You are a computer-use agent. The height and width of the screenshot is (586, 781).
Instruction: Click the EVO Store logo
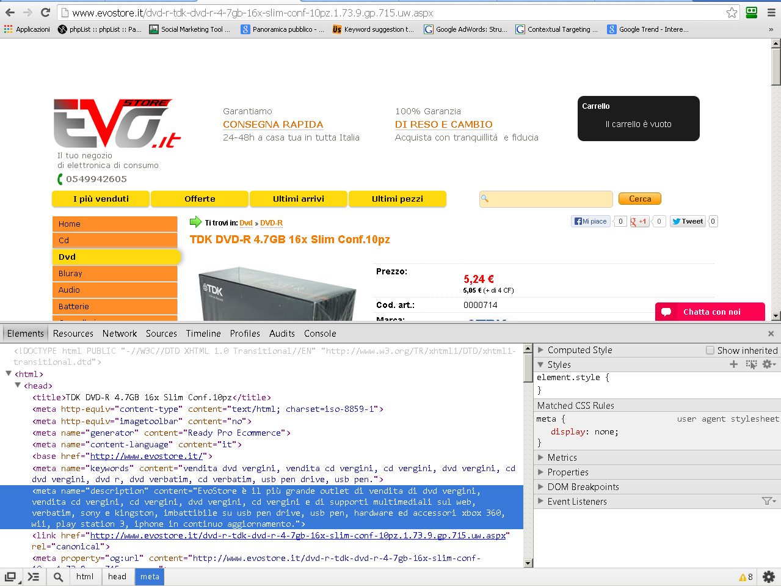[117, 123]
